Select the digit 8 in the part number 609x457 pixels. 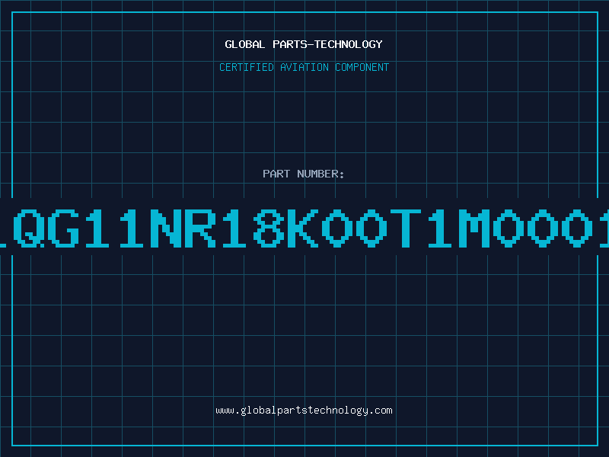pyautogui.click(x=269, y=228)
